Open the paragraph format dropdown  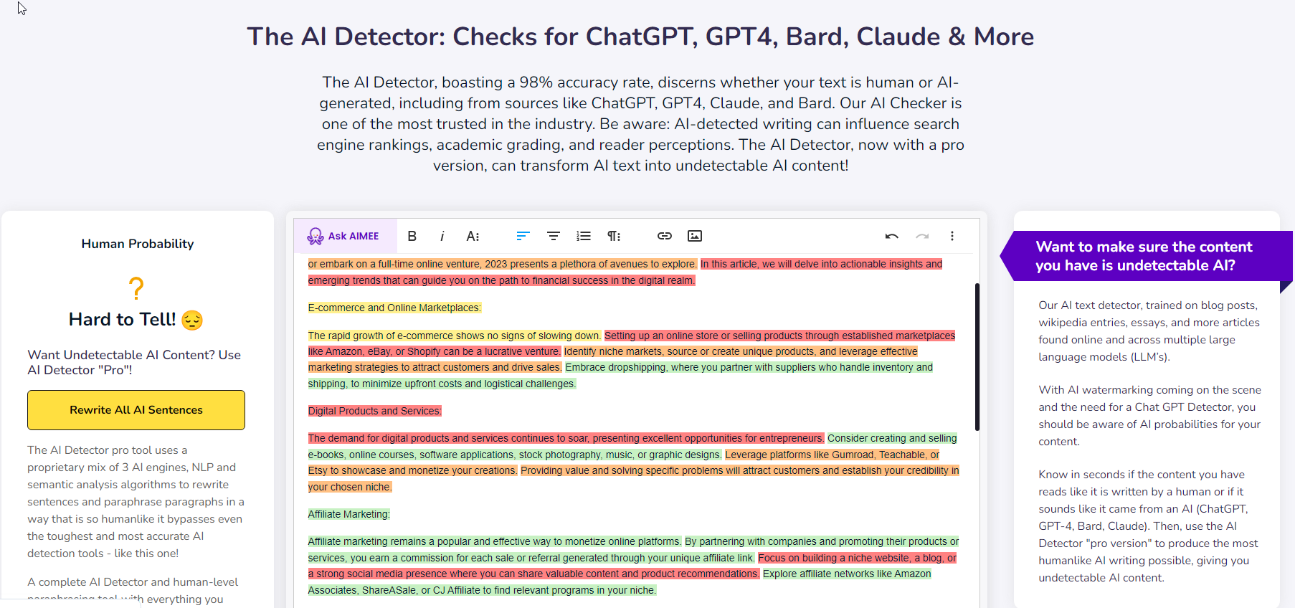[x=614, y=236]
